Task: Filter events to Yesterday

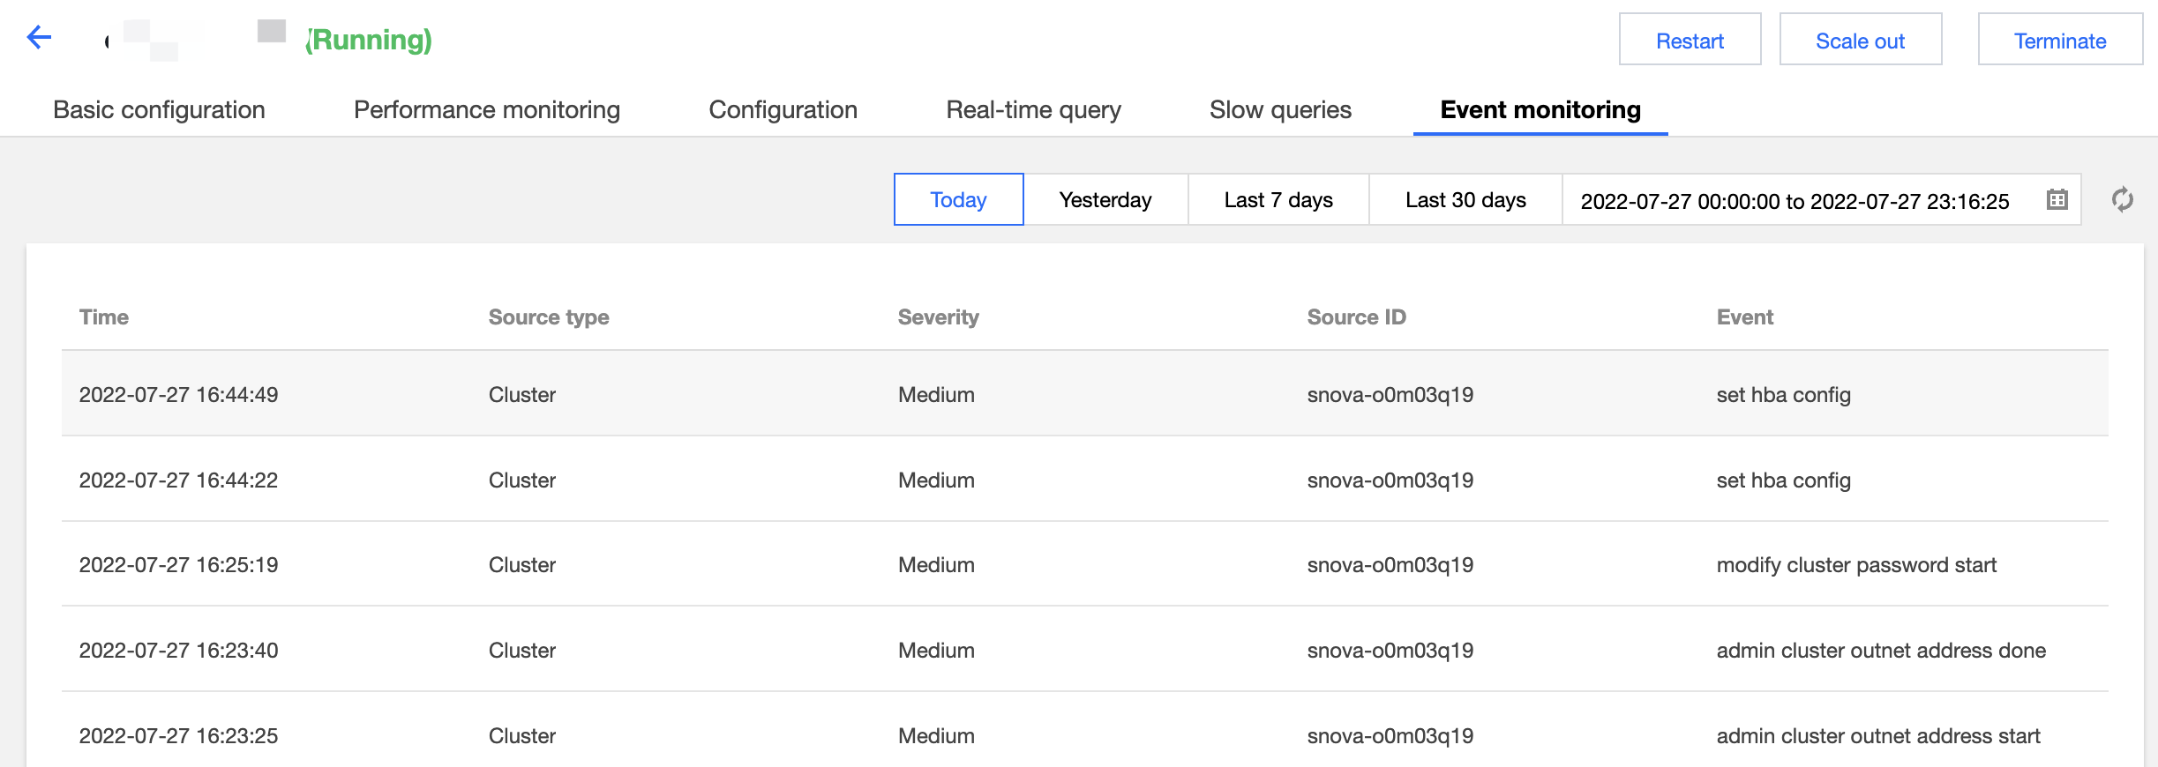Action: (x=1105, y=200)
